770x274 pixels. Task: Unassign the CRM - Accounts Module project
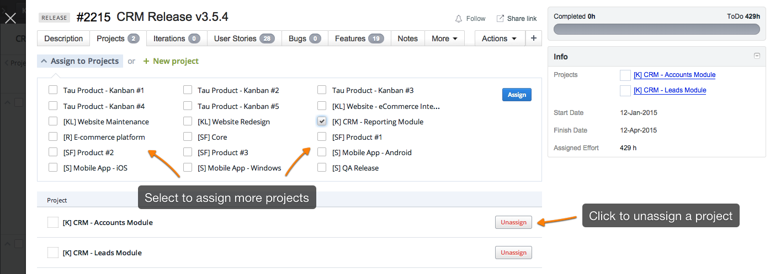[x=513, y=222]
